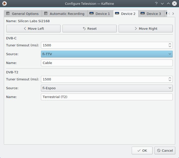
Task: Minimize the window using down chevron
Action: click(162, 4)
